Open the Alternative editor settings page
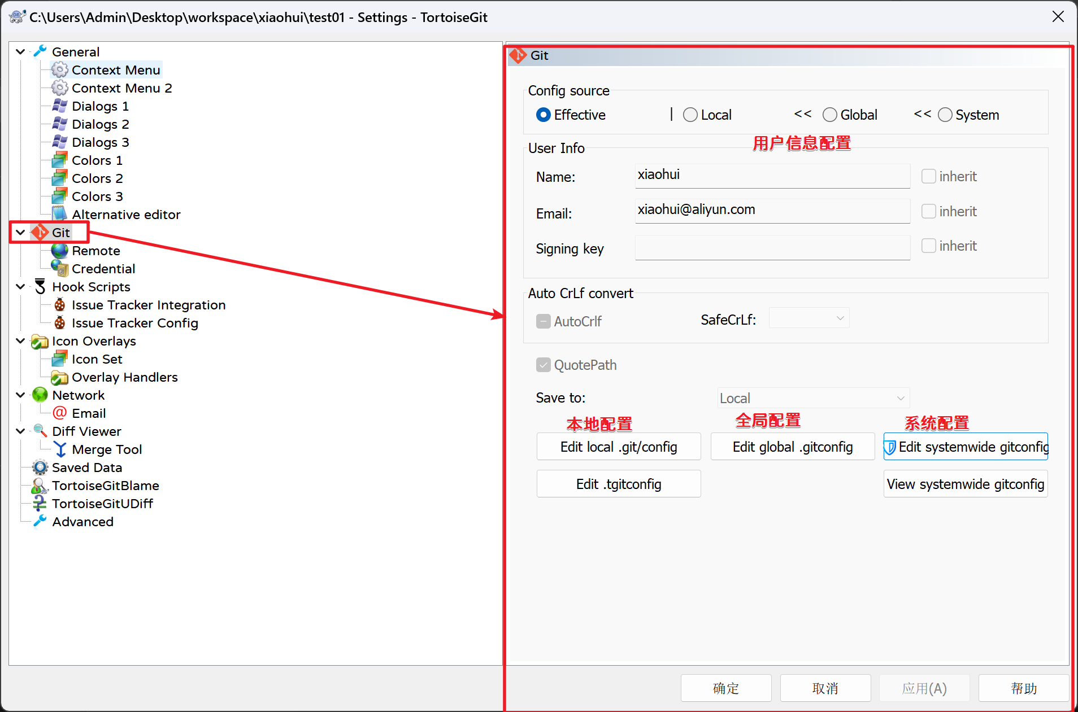Image resolution: width=1078 pixels, height=712 pixels. pos(126,214)
